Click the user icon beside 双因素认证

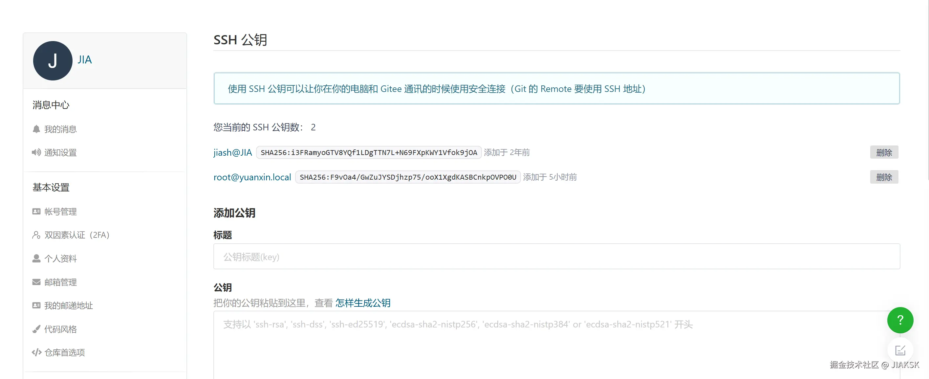tap(36, 235)
